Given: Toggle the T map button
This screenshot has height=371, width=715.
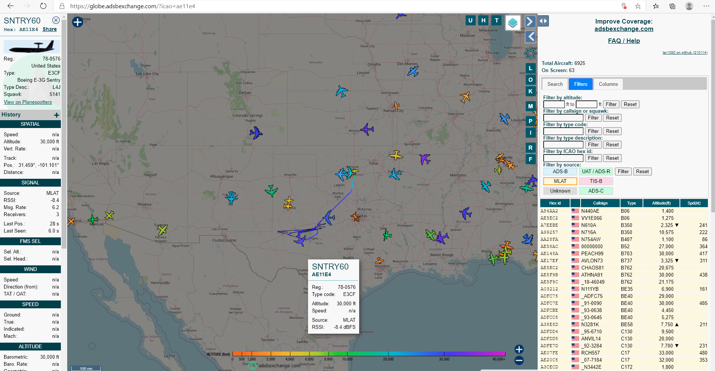Looking at the screenshot, I should pos(496,21).
